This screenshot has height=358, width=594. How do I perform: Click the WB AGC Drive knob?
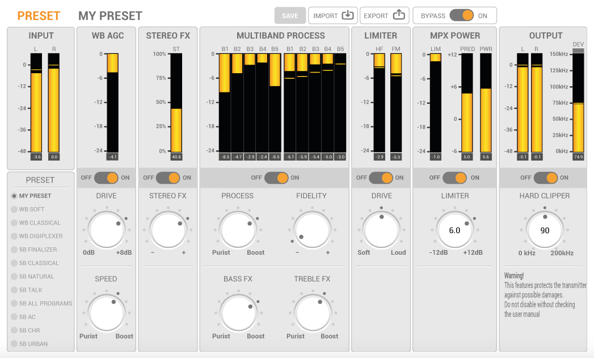106,230
